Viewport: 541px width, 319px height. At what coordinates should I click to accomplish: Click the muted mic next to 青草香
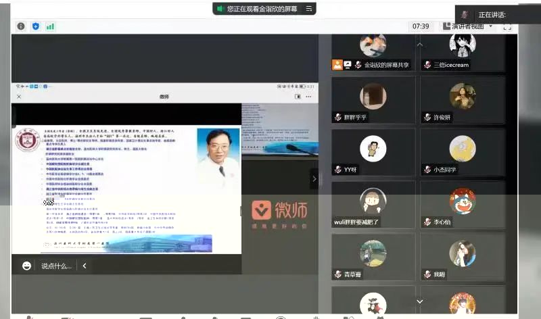tap(338, 274)
